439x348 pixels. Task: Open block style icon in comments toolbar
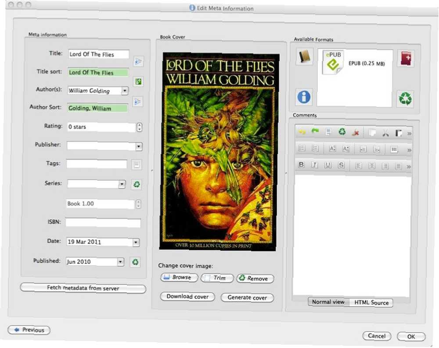pyautogui.click(x=394, y=149)
